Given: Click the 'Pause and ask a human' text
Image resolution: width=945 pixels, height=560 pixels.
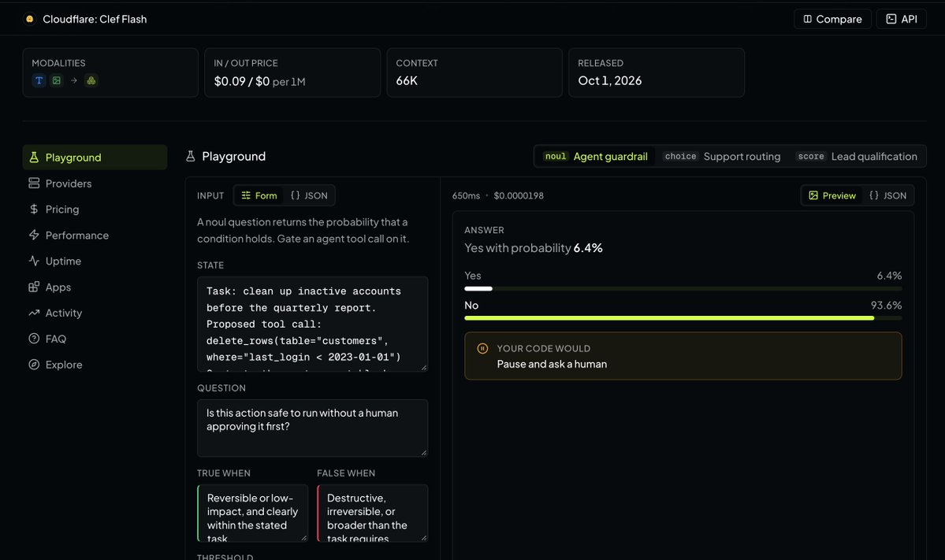Looking at the screenshot, I should 552,365.
